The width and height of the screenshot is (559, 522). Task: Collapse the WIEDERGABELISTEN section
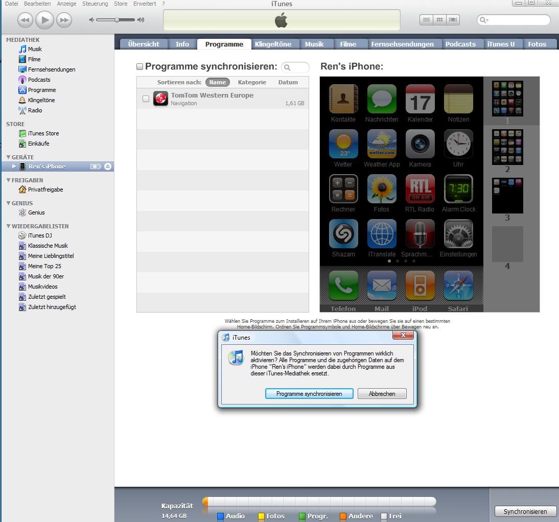point(9,226)
